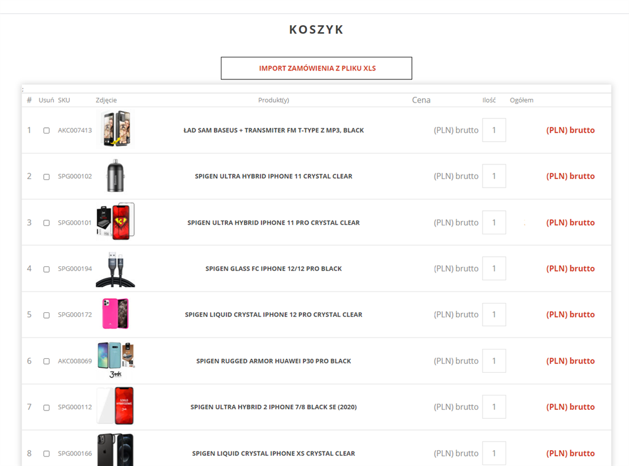Image resolution: width=629 pixels, height=466 pixels.
Task: Check remove box for SKU AKC007413
Action: (47, 131)
